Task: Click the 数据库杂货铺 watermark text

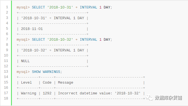Action: point(168,98)
